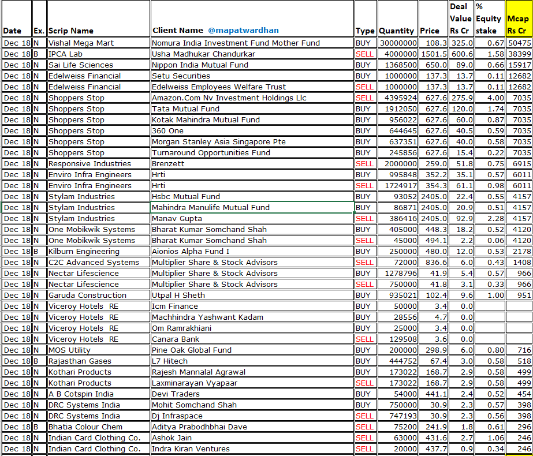Click the Deal Value Rs Cr header
The image size is (533, 456).
pos(461,18)
